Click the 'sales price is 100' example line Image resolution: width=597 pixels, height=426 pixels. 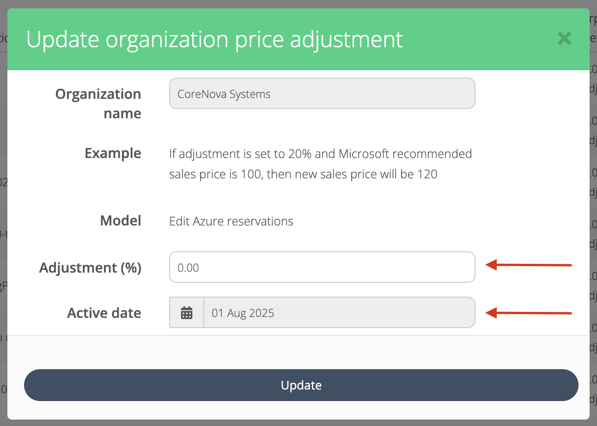tap(303, 175)
